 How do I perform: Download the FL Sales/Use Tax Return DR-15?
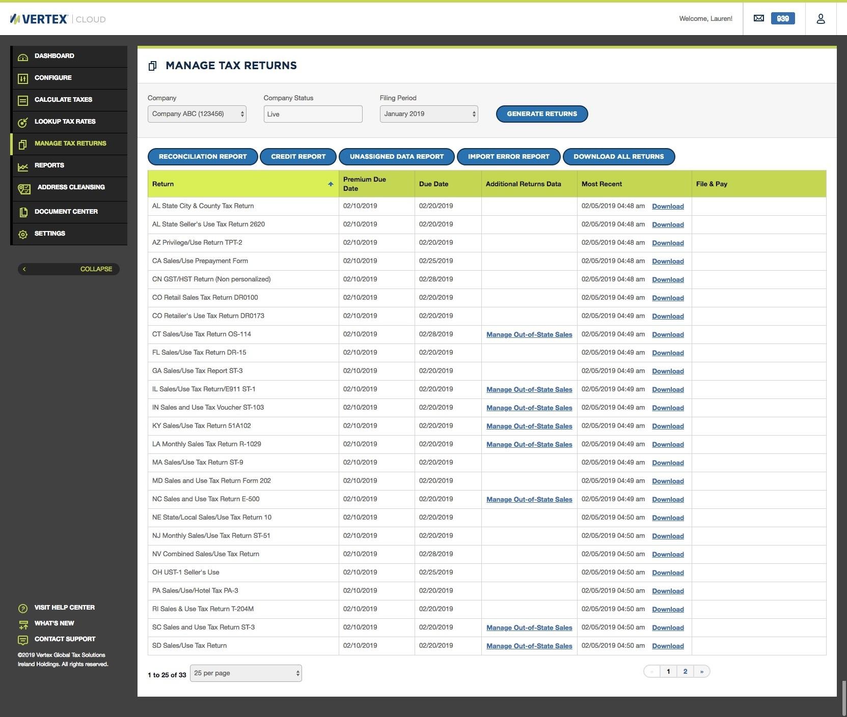pos(668,353)
